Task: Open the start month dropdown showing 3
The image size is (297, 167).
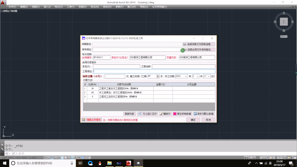Action: pos(198,76)
